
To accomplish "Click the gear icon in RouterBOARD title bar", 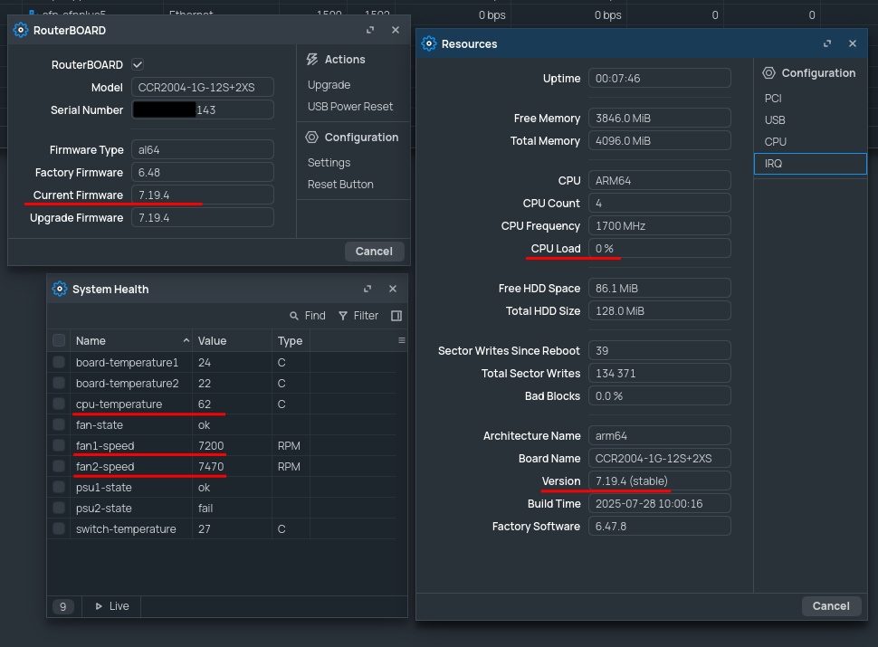I will (x=20, y=30).
